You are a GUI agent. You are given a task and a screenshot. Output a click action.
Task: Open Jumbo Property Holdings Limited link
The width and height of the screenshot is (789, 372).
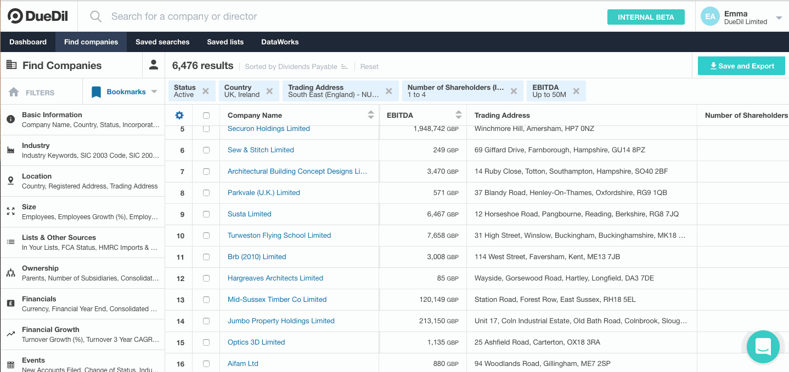[281, 321]
